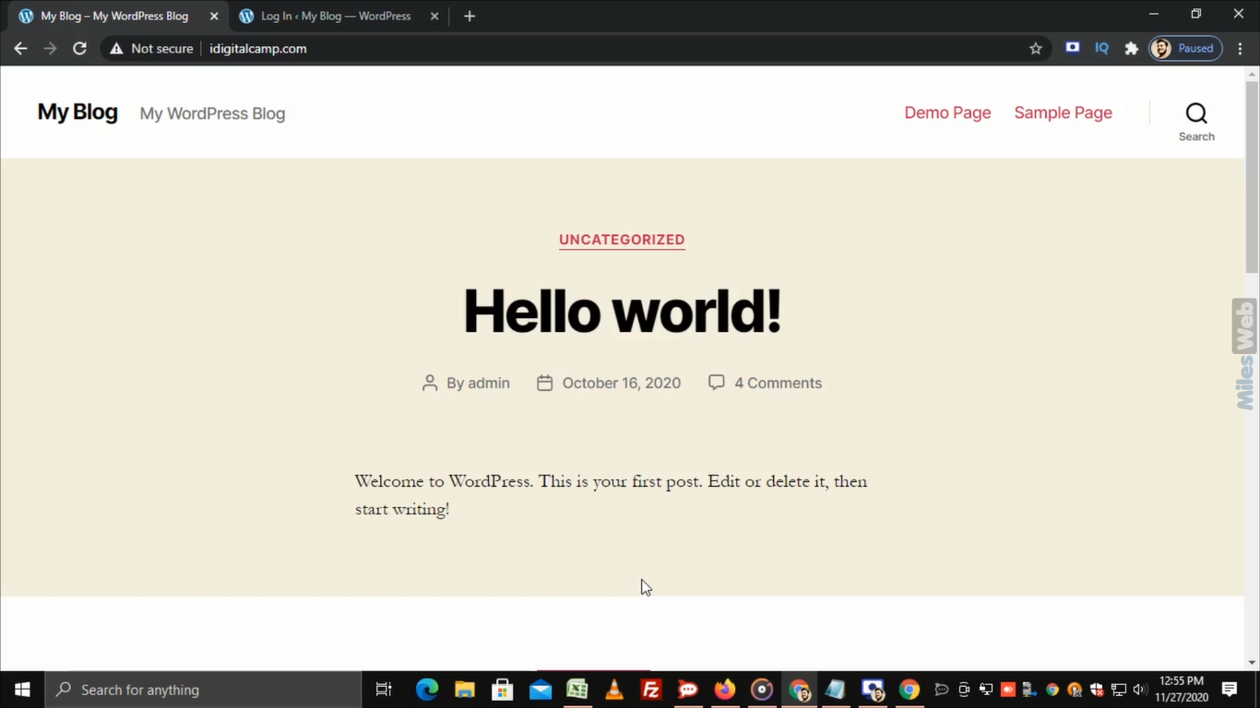The image size is (1260, 708).
Task: Open the site Search toggle
Action: click(x=1196, y=122)
